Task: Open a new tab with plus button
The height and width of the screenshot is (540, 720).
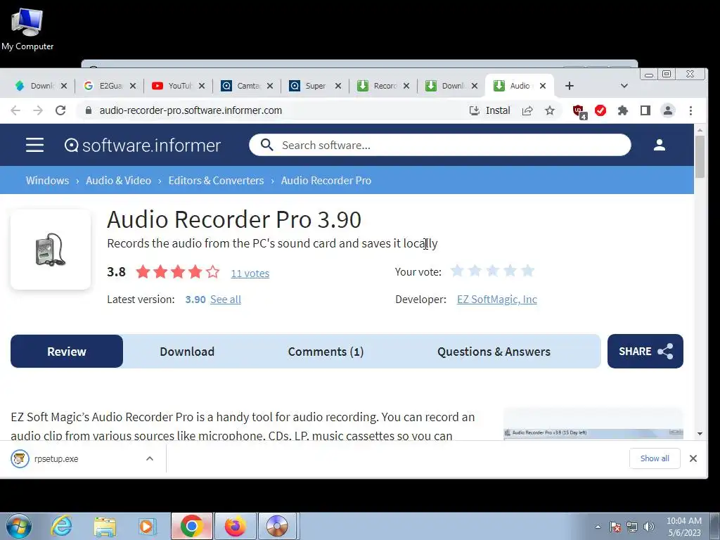Action: [x=570, y=86]
